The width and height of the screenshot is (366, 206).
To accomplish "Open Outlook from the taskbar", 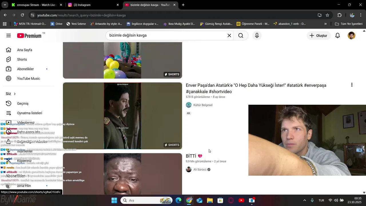I will pyautogui.click(x=199, y=200).
